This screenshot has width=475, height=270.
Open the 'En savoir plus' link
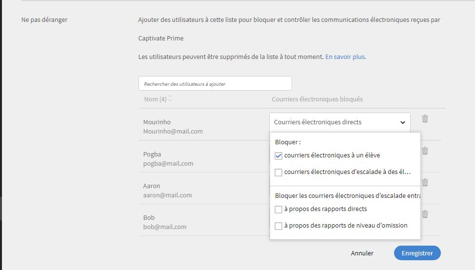(345, 57)
